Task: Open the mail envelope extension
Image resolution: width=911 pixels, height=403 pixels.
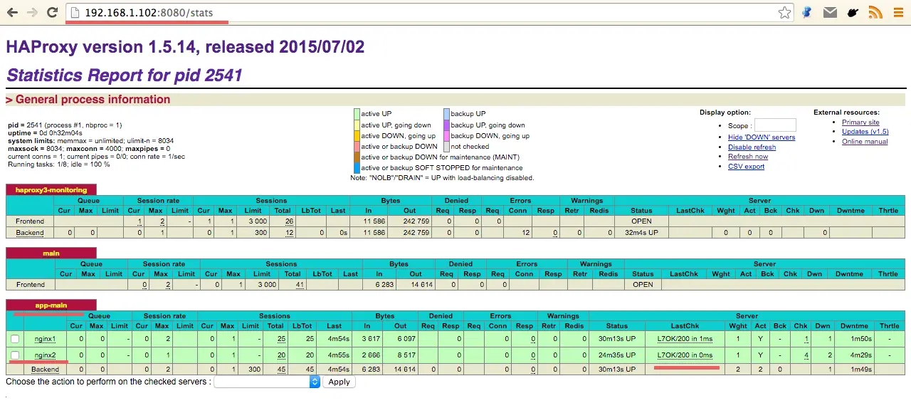Action: tap(830, 12)
